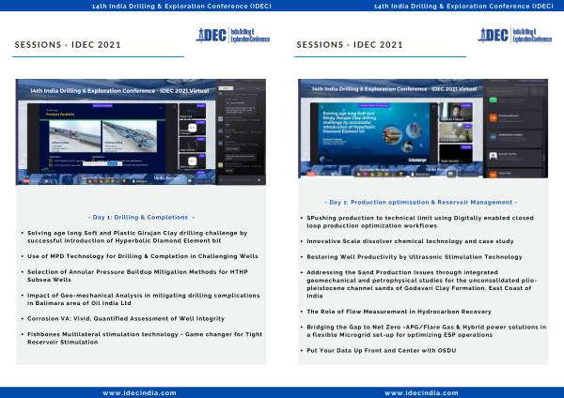Open the www.idecindia.com link on left page footer
Image resolution: width=564 pixels, height=398 pixels.
tap(139, 393)
